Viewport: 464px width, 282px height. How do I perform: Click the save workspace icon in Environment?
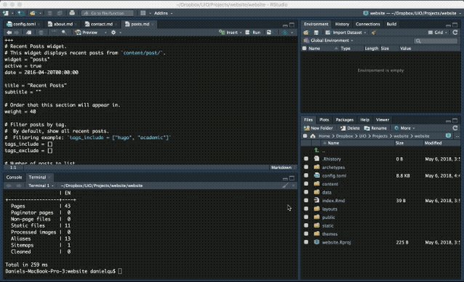(316, 33)
